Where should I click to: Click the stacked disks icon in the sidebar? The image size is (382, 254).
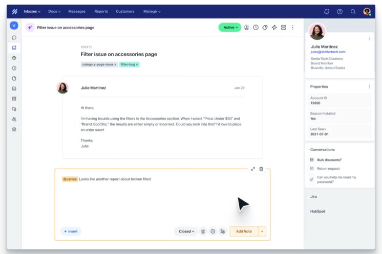click(14, 129)
